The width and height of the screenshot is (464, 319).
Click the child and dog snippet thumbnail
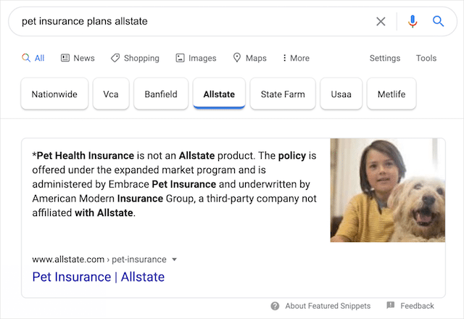(x=387, y=190)
